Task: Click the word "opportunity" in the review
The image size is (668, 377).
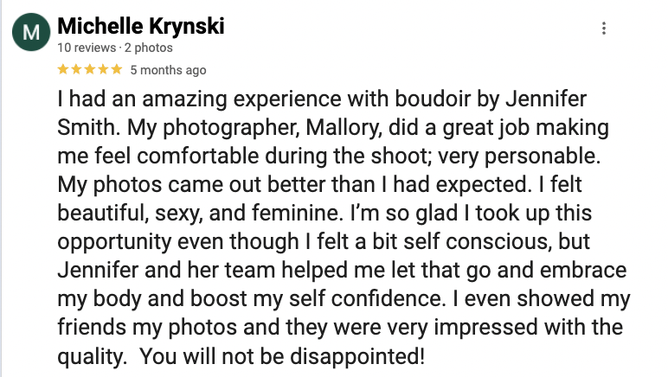Action: [x=114, y=242]
